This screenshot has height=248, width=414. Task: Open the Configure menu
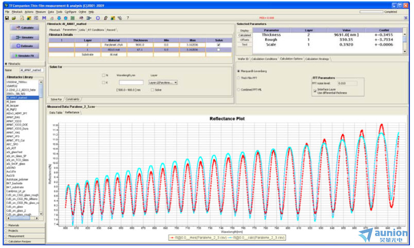[71, 12]
